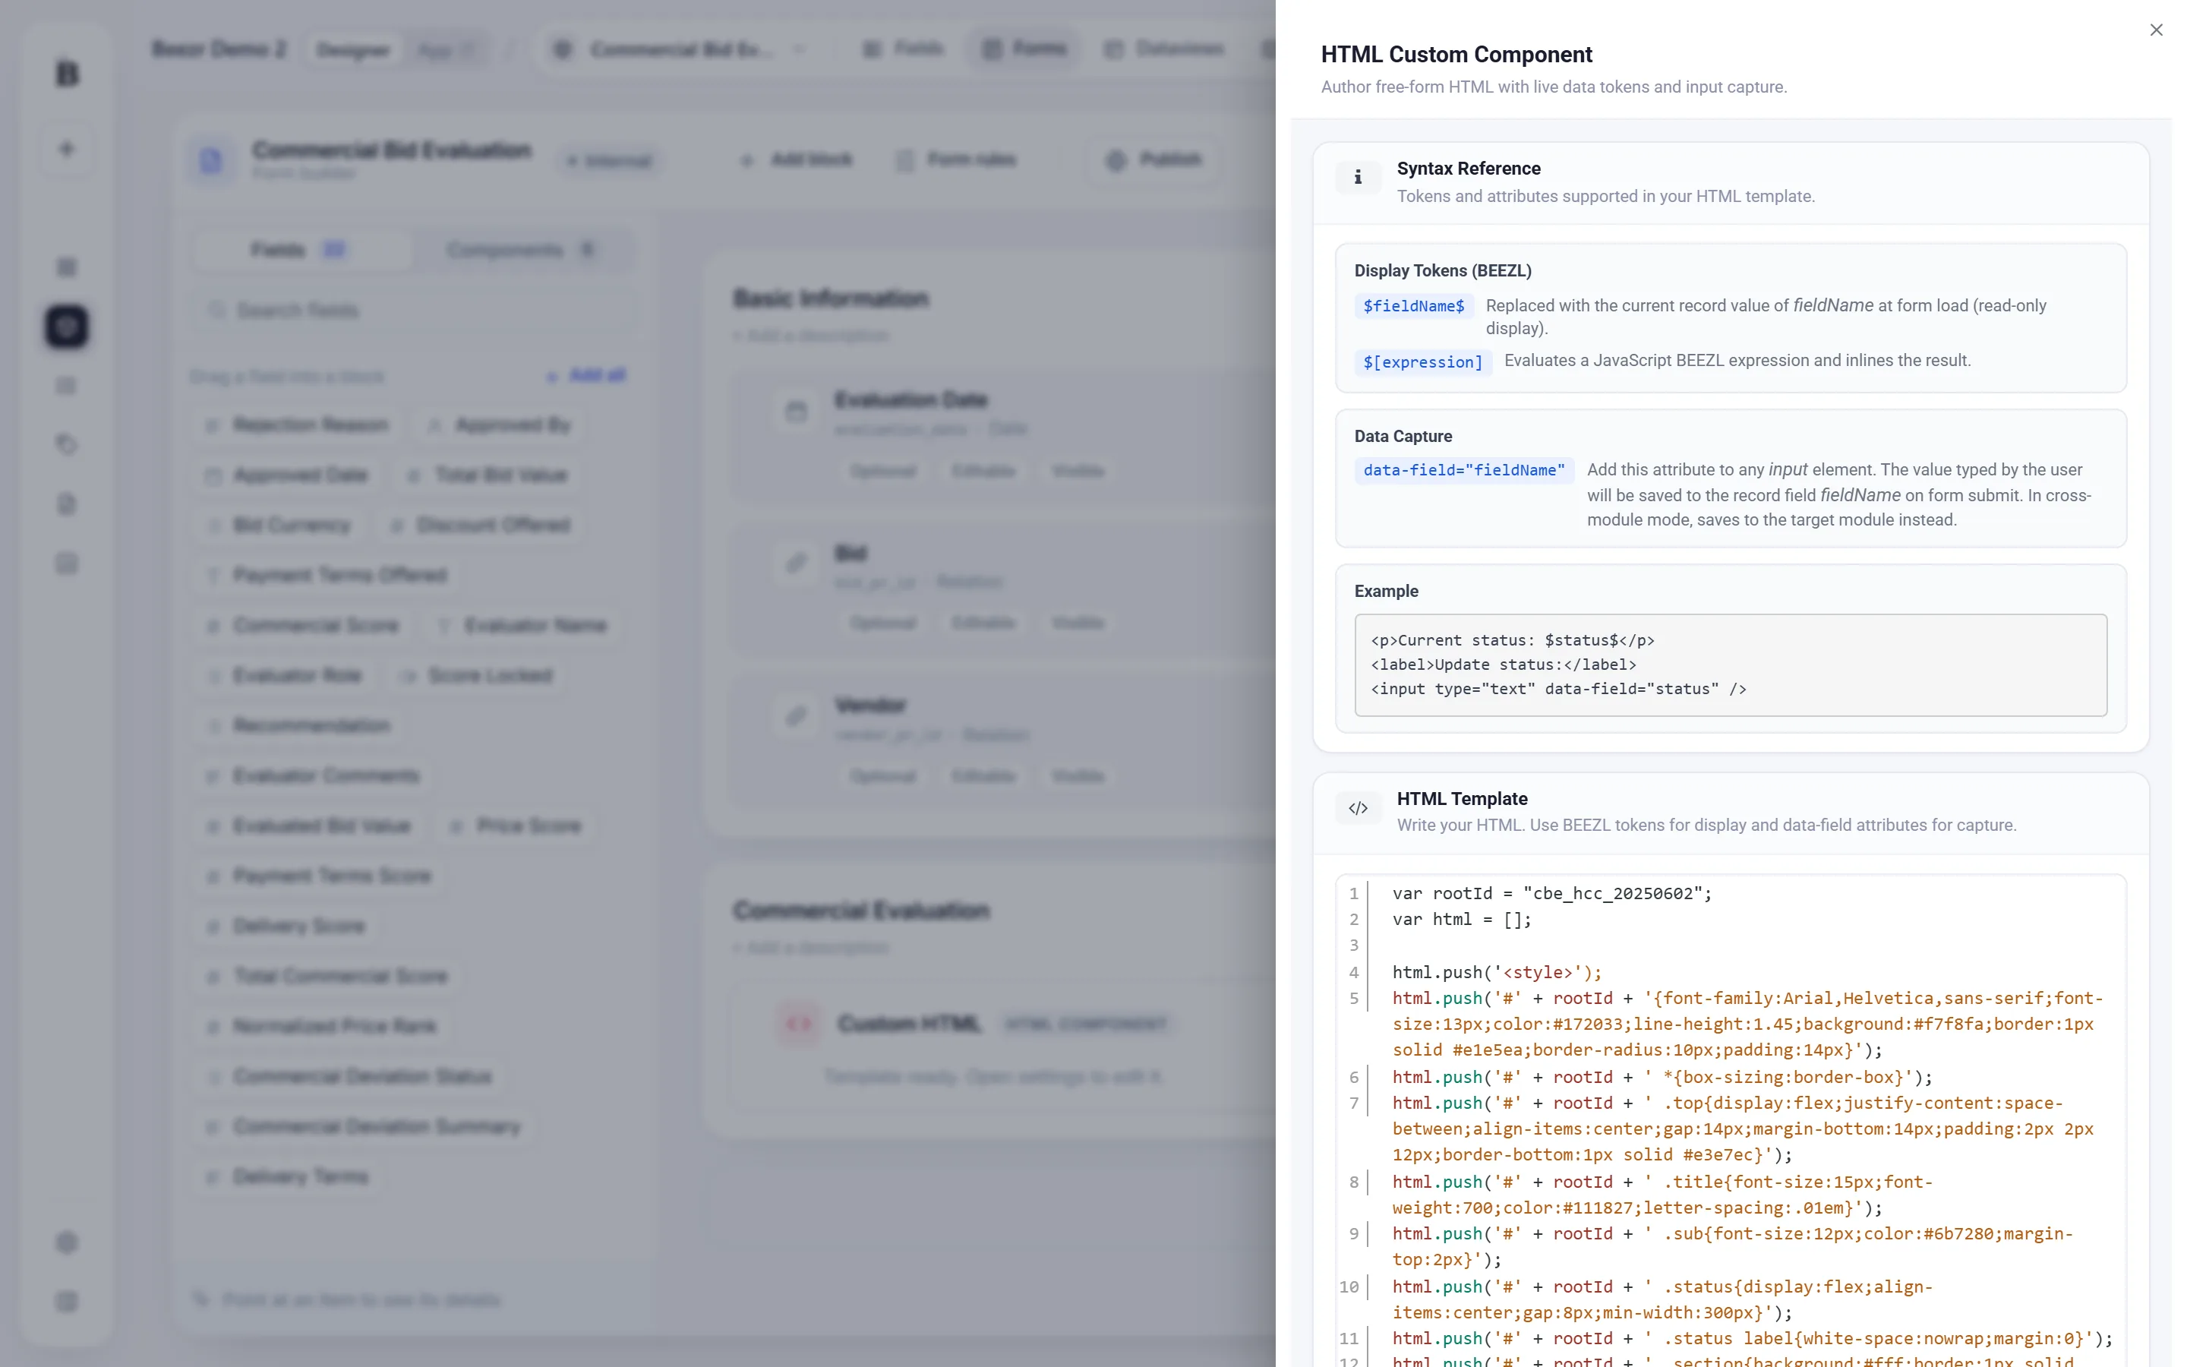Click the Custom HTML component red icon
The image size is (2187, 1367).
[x=798, y=1024]
